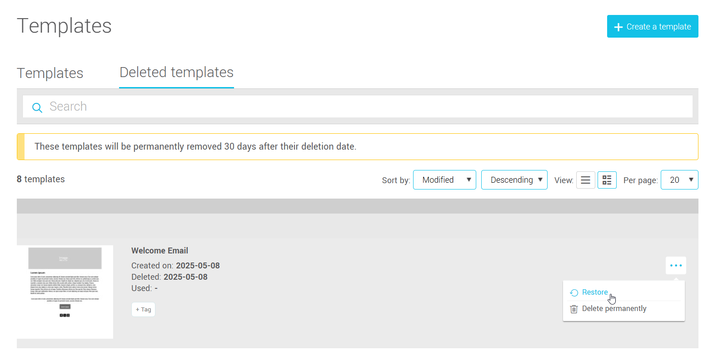Click the trash can icon in the menu

[x=574, y=309]
